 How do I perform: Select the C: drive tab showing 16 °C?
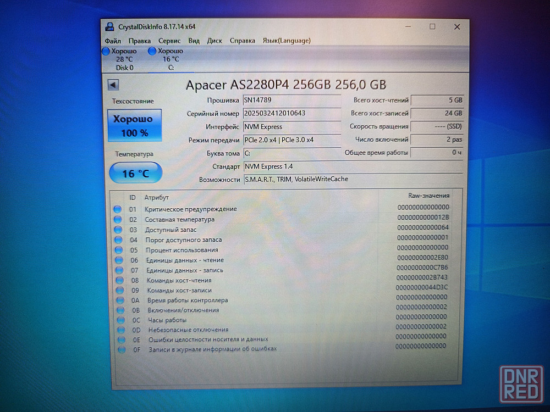(x=170, y=59)
